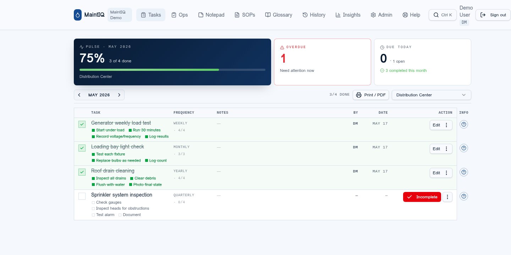511x255 pixels.
Task: Open the Admin tab
Action: pos(381,15)
